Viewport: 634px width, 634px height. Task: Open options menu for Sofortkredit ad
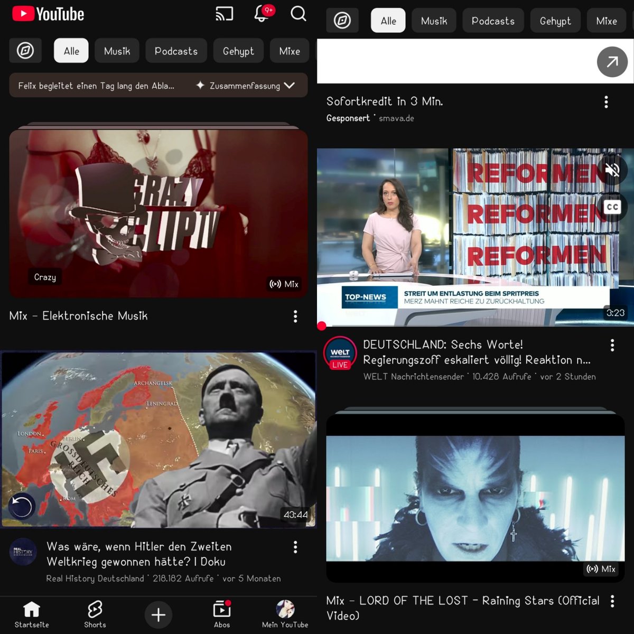pos(606,101)
